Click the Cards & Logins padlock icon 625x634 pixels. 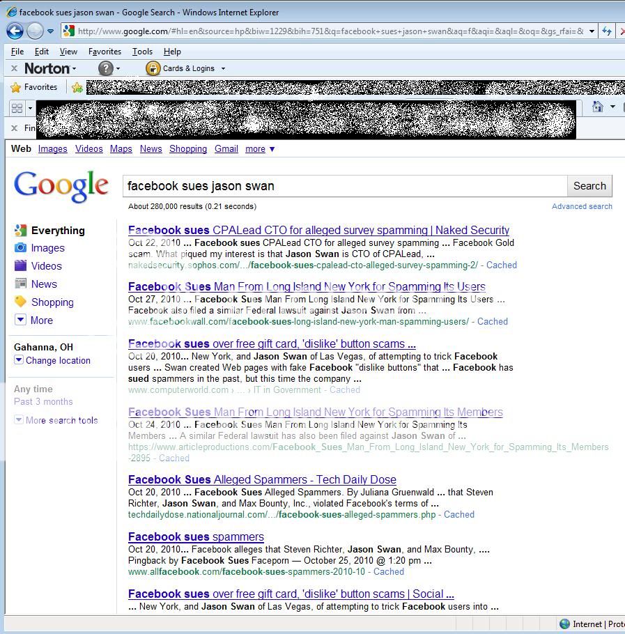153,68
